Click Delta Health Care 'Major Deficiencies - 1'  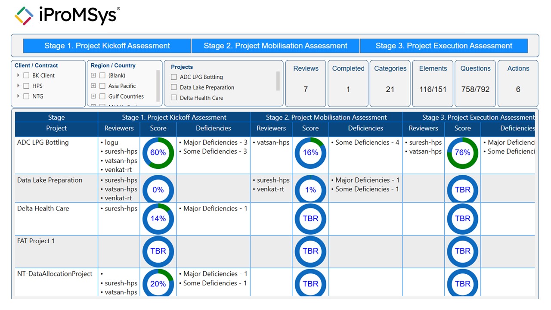(215, 209)
